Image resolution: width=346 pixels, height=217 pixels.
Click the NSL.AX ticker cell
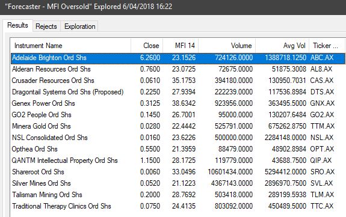[322, 138]
